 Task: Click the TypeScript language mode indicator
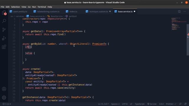(x=140, y=104)
